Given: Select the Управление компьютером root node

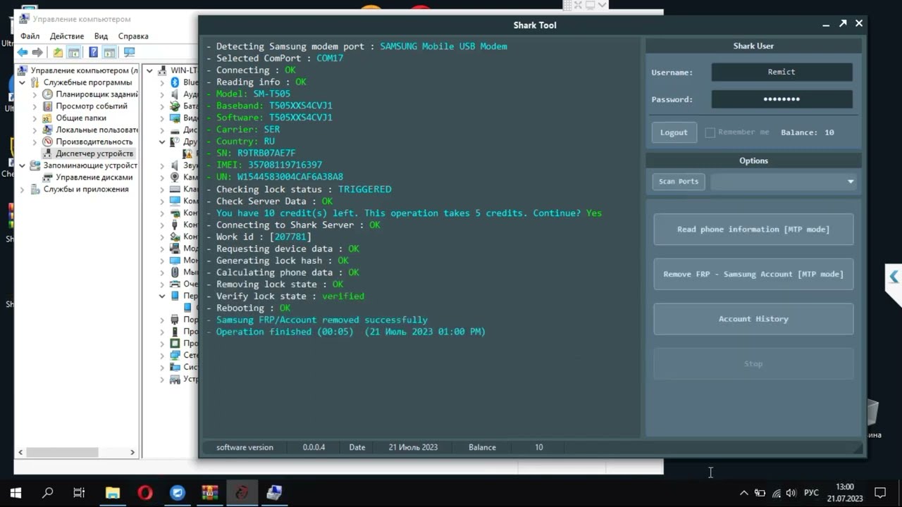Looking at the screenshot, I should [x=84, y=70].
